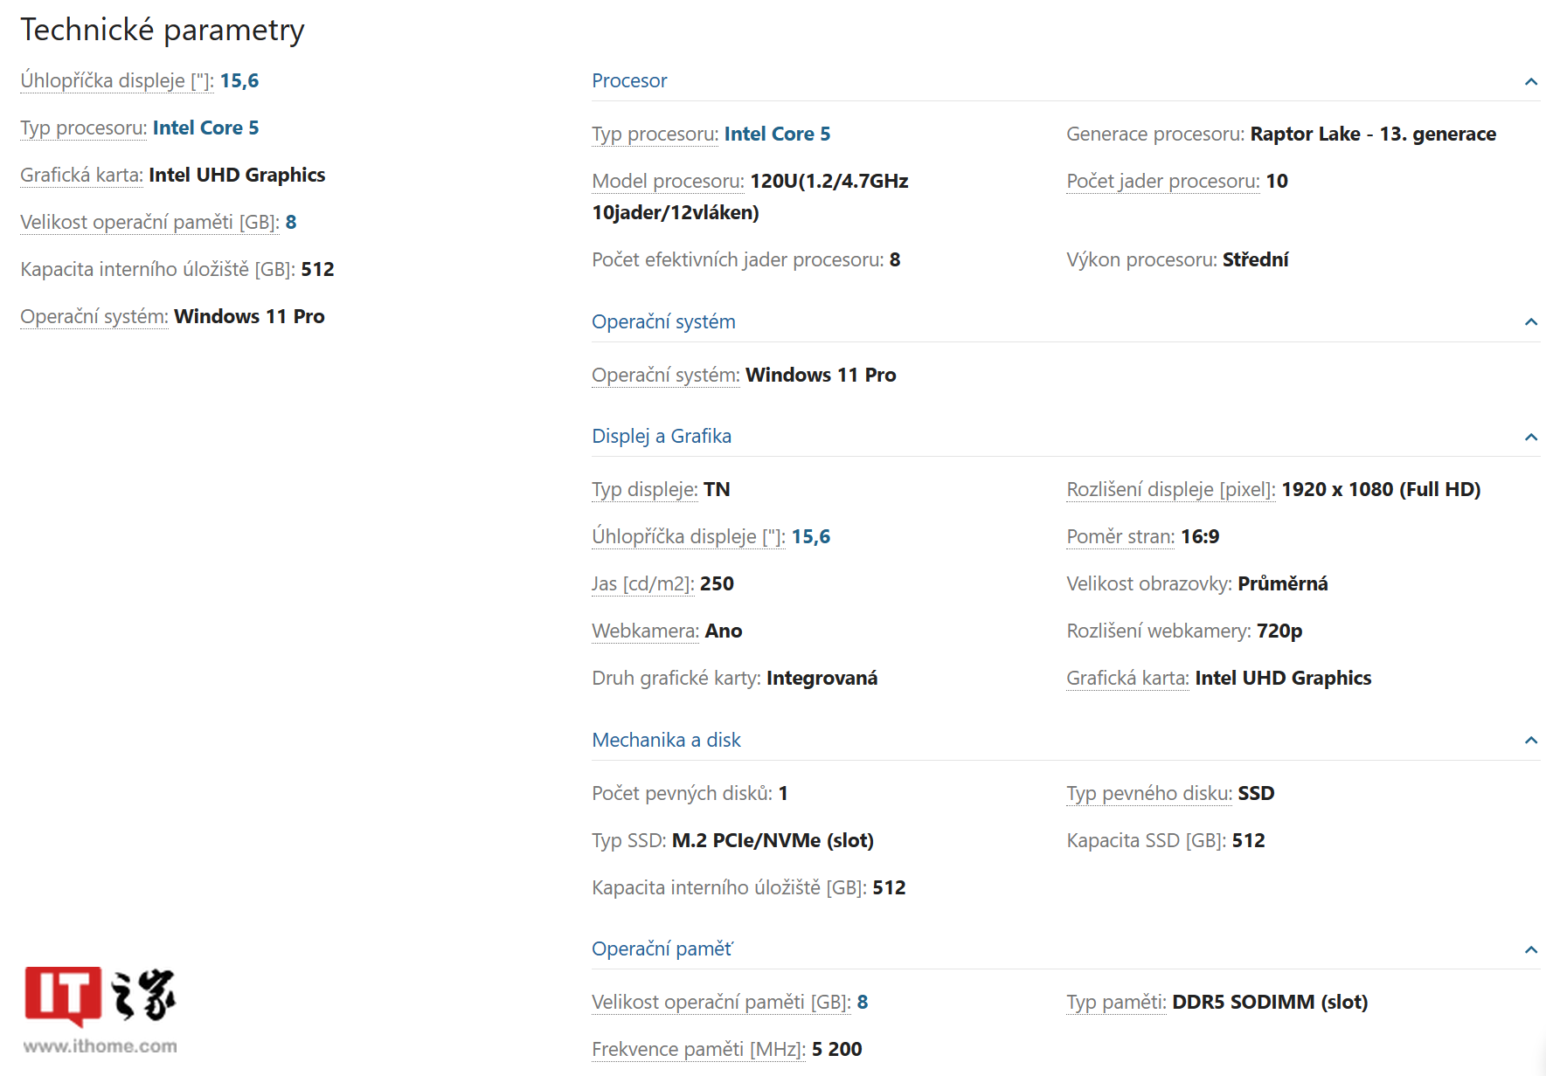Collapse the Operační systém section chevron
1546x1076 pixels.
click(x=1530, y=322)
